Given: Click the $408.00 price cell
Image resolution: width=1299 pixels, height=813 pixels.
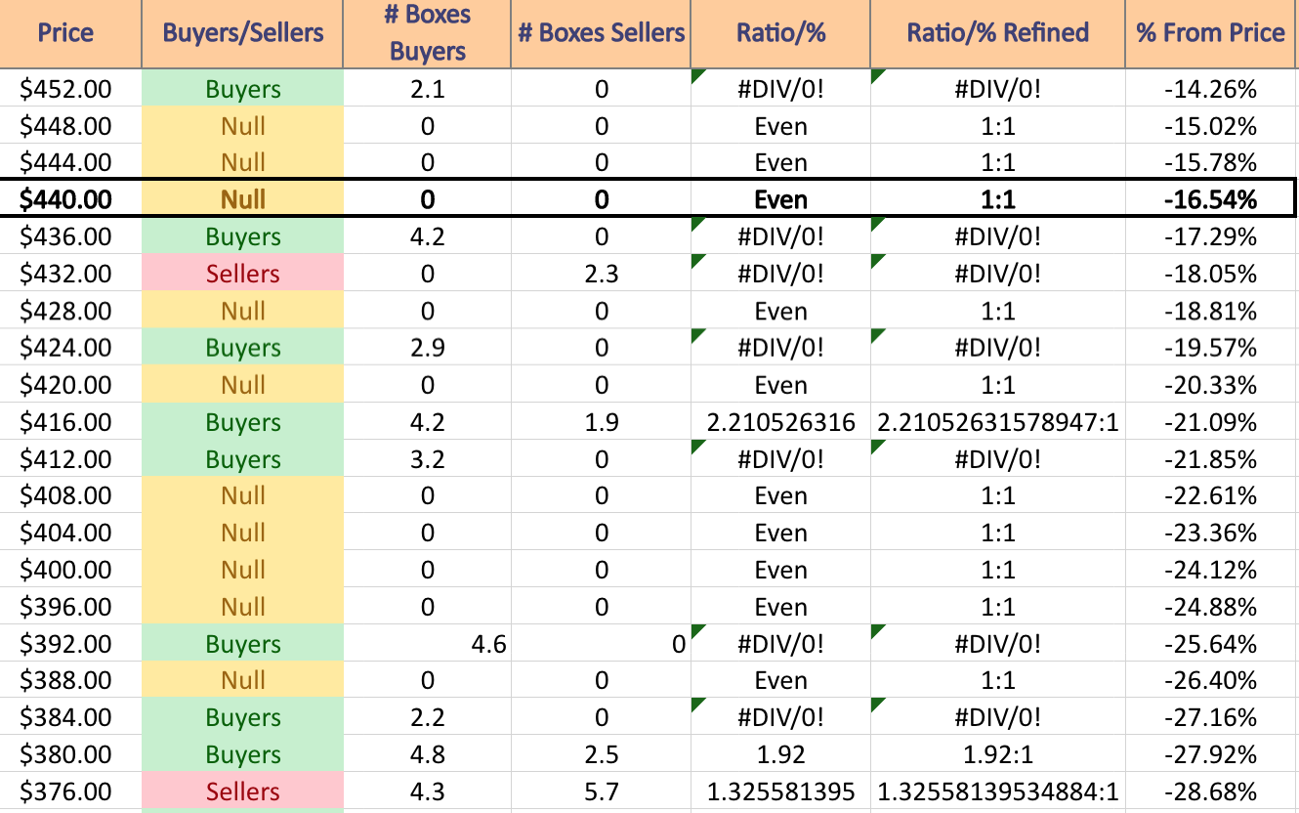Looking at the screenshot, I should coord(70,495).
